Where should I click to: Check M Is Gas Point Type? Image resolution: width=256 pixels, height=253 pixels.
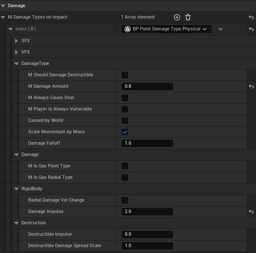coord(125,166)
